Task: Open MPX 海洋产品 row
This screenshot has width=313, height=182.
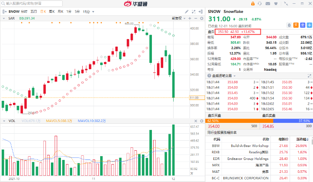Action: pyautogui.click(x=258, y=165)
